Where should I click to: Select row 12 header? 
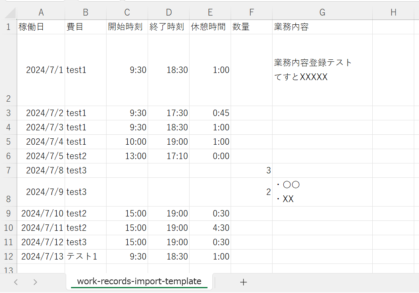pos(8,256)
